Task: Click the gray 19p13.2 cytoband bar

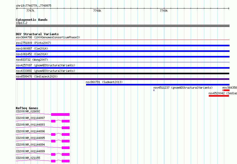Action: tap(122, 26)
